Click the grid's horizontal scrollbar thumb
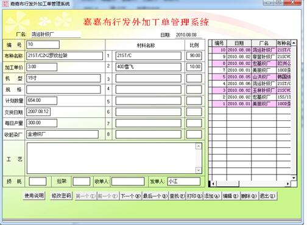 point(228,184)
